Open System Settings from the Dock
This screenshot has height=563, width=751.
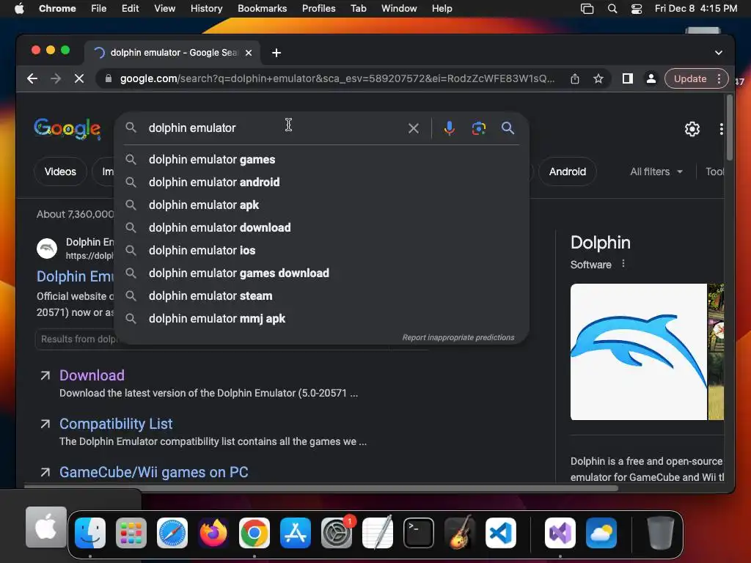tap(336, 533)
